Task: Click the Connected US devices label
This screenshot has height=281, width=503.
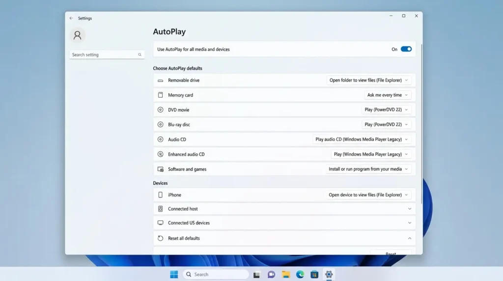Action: tap(189, 223)
